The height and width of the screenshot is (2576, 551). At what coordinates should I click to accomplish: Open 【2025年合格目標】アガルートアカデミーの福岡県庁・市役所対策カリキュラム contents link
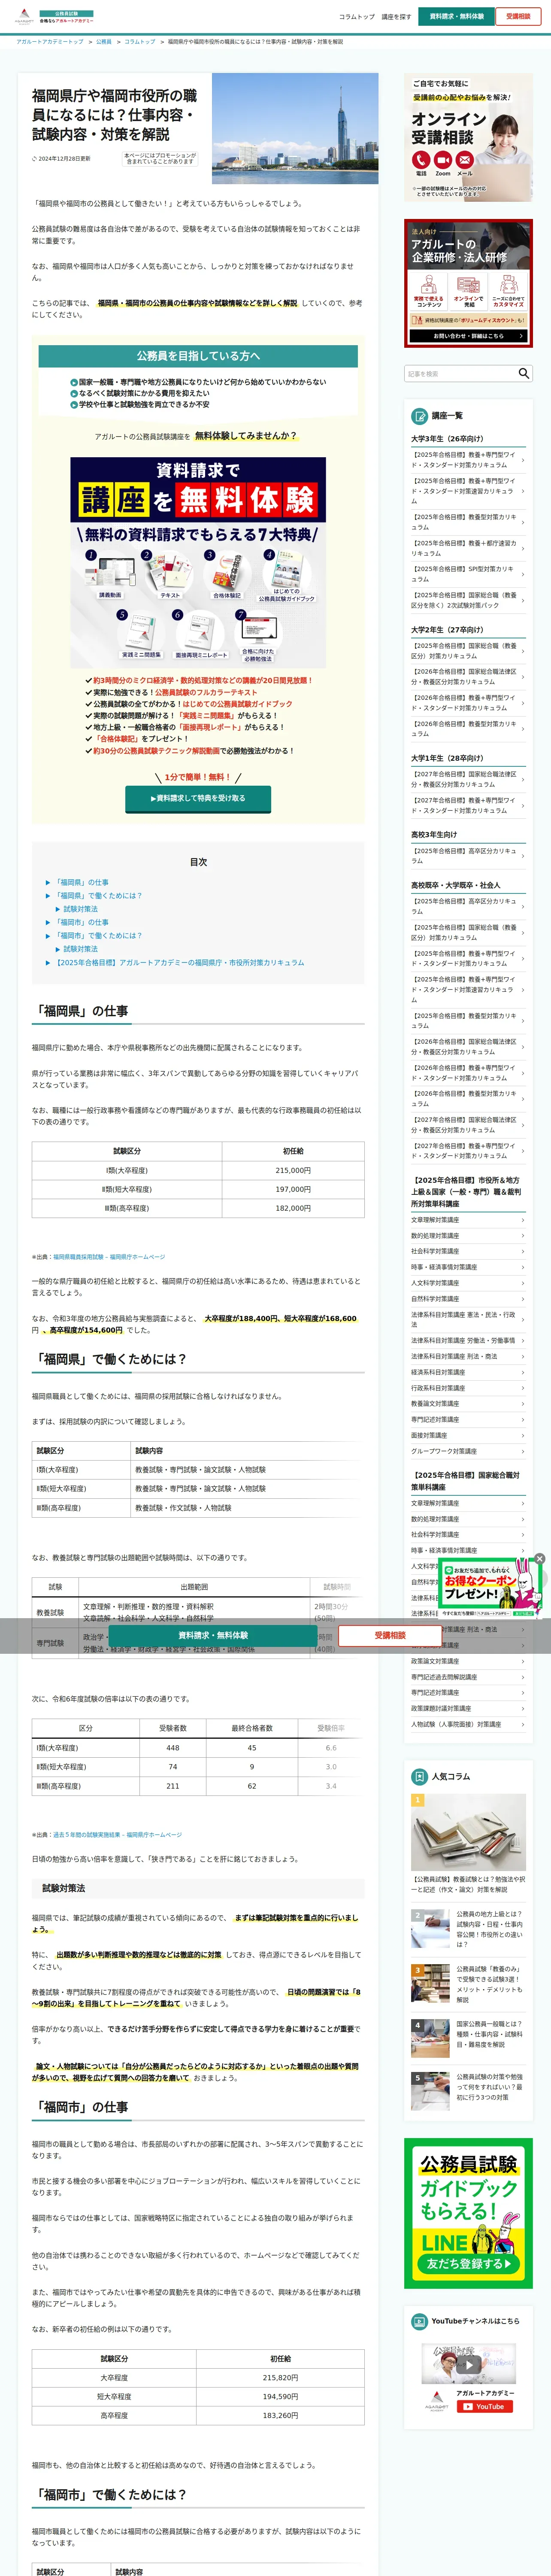click(x=179, y=962)
